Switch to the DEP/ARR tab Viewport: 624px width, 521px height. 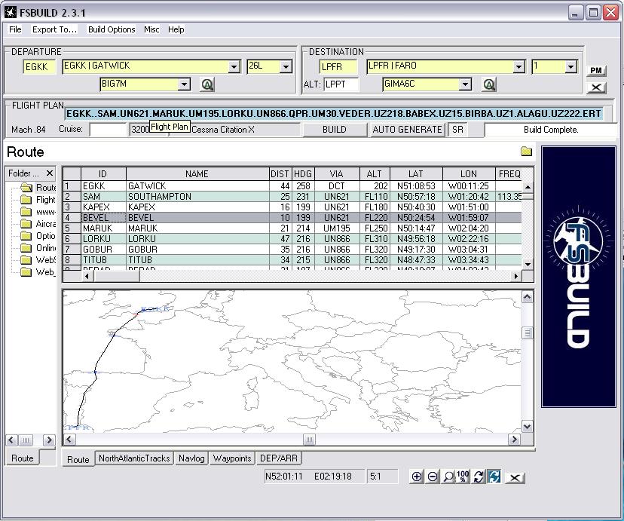click(x=279, y=458)
